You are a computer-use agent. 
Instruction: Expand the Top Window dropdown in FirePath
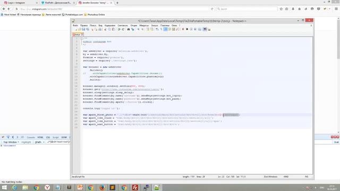point(11,142)
